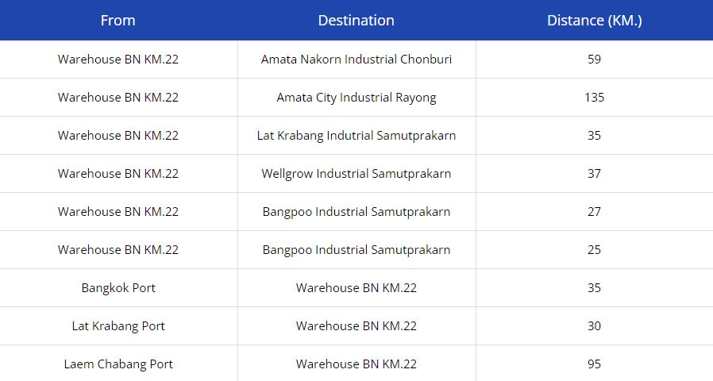Click the distance value 37

pos(595,174)
